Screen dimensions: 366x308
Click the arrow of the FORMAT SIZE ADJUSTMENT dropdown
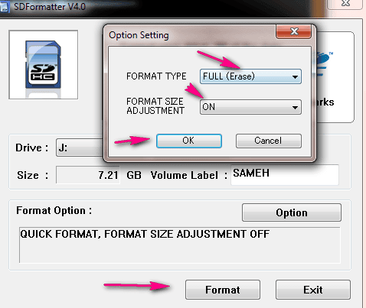pyautogui.click(x=295, y=108)
